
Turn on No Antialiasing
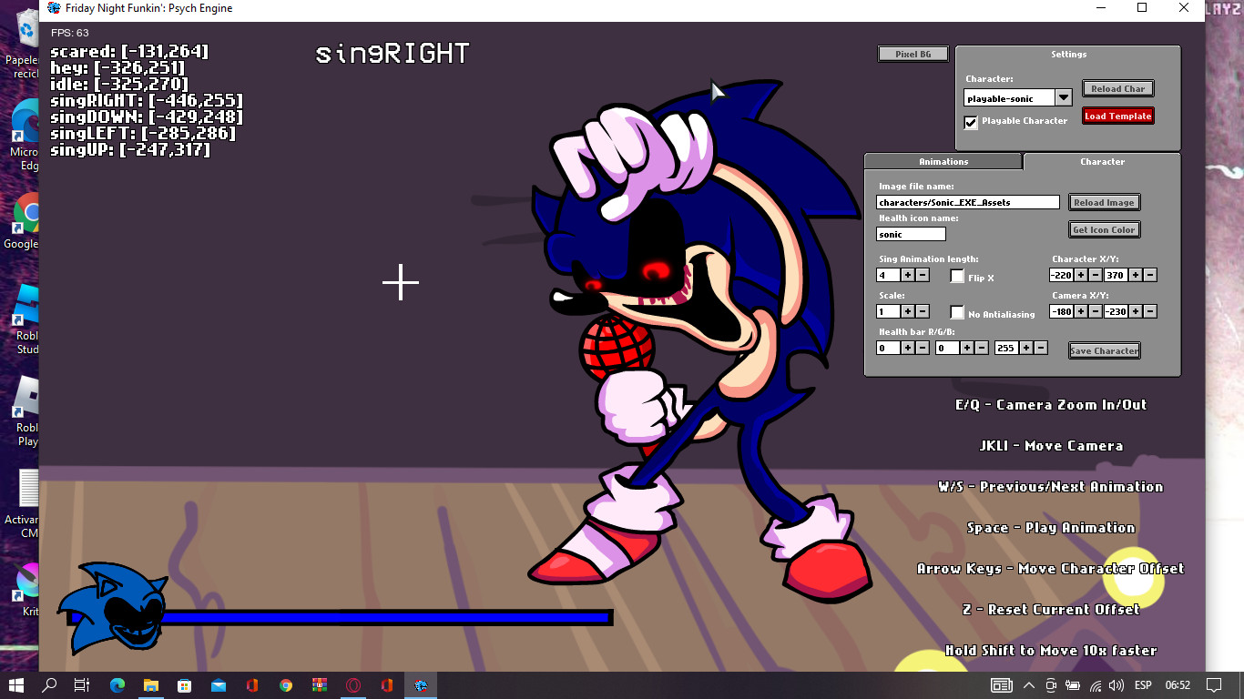click(957, 311)
